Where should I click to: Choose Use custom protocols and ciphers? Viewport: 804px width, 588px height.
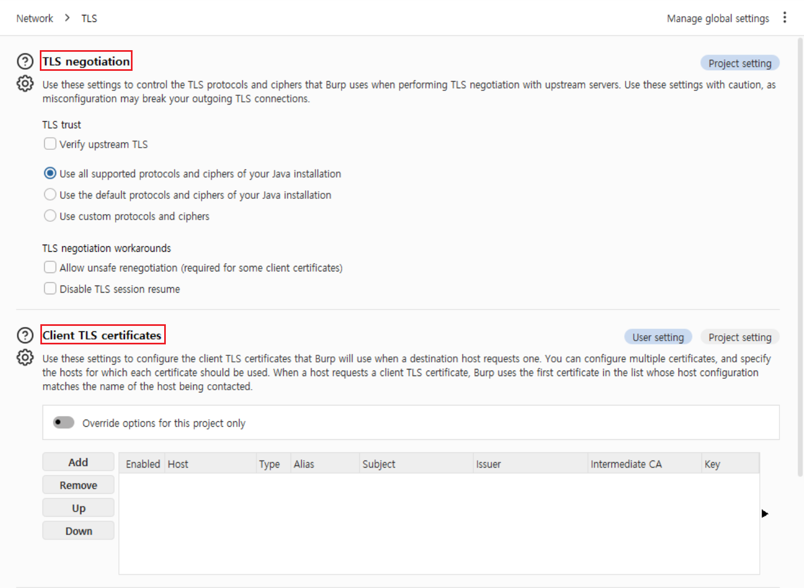[x=50, y=216]
